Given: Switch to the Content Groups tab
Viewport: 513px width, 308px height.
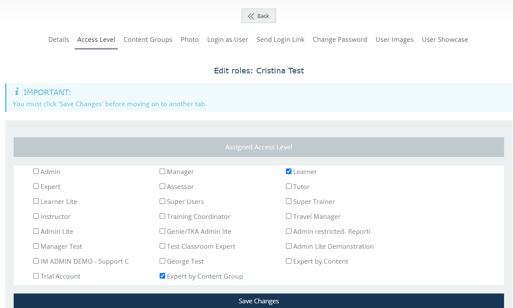Looking at the screenshot, I should pyautogui.click(x=148, y=39).
